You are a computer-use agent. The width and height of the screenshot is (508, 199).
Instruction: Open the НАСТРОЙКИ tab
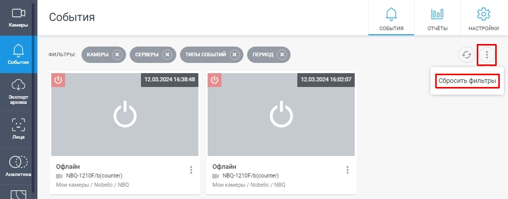pyautogui.click(x=484, y=18)
